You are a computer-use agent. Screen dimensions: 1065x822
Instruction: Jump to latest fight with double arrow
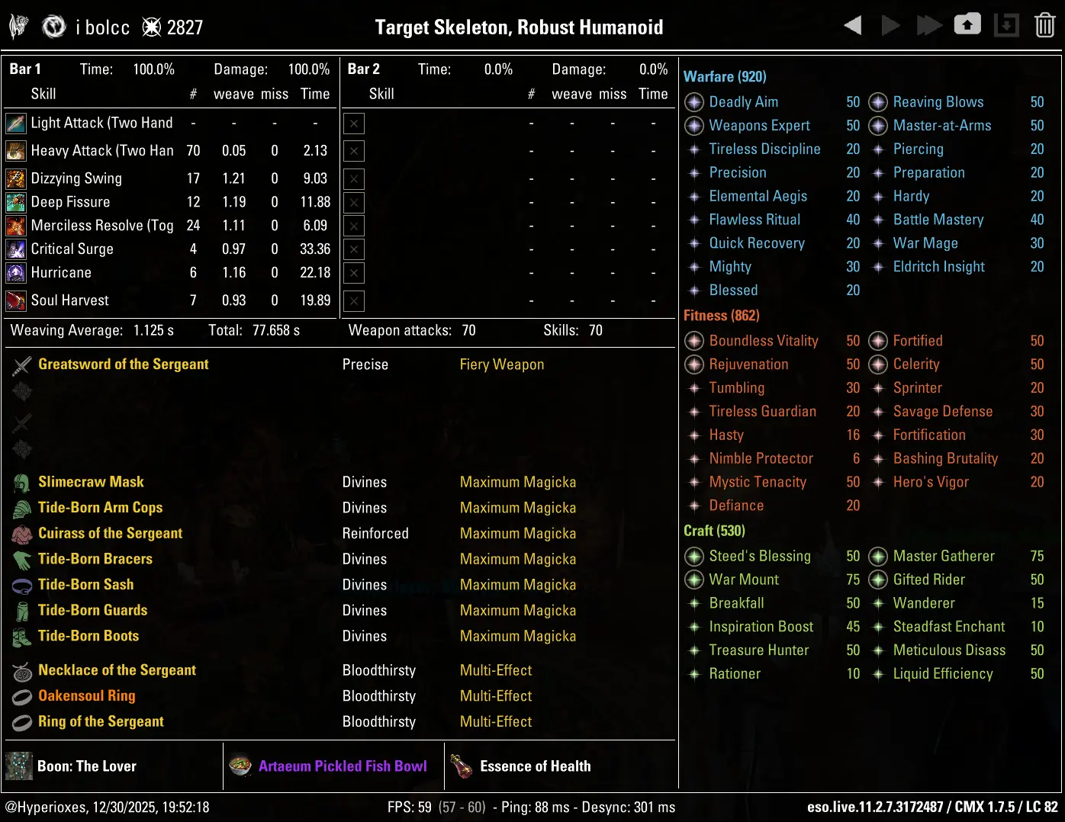coord(928,26)
